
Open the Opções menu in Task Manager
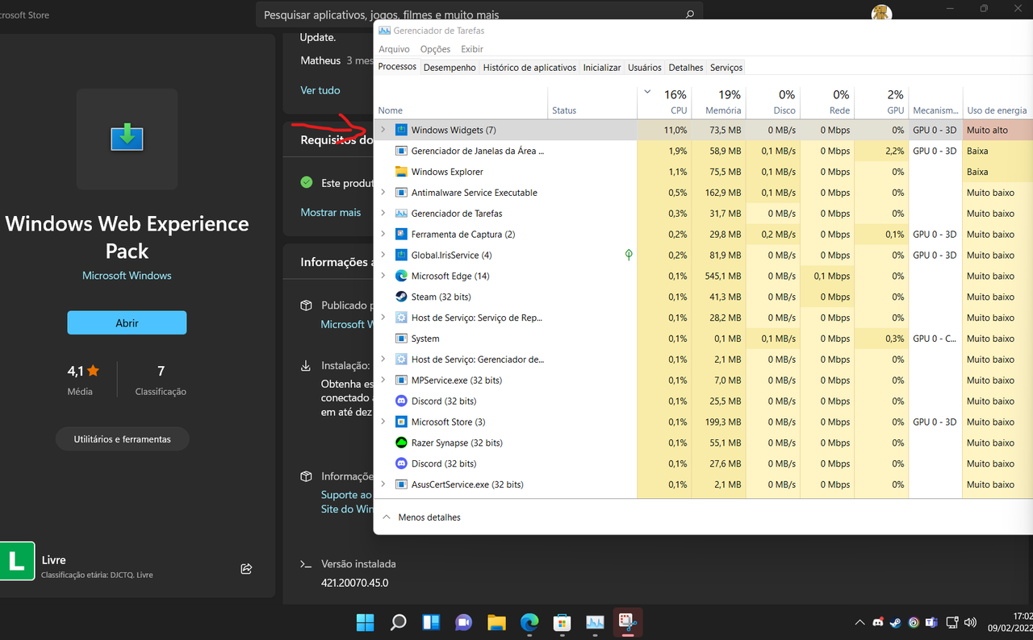pyautogui.click(x=435, y=48)
